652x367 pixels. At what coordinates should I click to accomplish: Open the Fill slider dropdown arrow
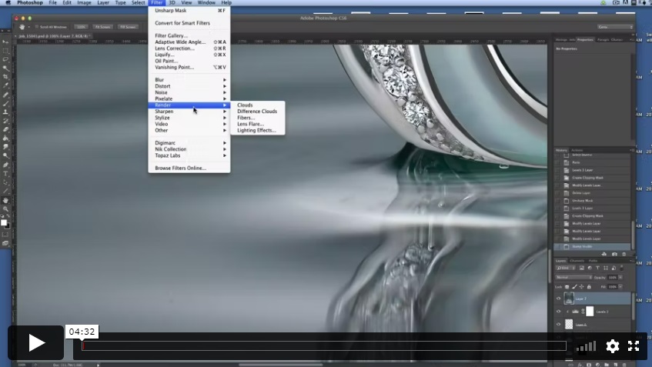[620, 287]
